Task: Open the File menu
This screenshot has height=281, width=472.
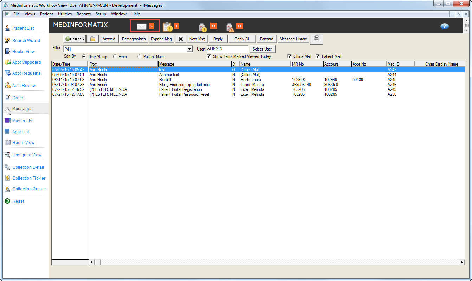Action: point(17,14)
